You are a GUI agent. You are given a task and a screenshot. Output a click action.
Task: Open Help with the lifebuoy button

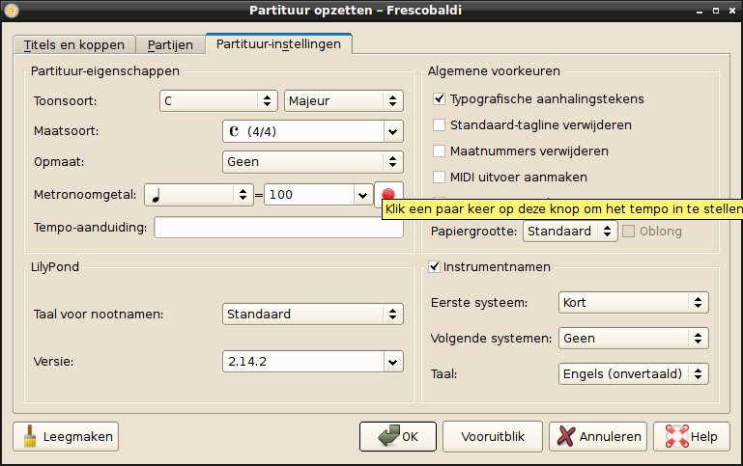[x=691, y=436]
